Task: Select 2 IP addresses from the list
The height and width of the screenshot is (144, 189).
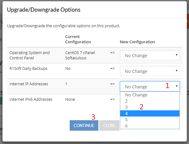Action: point(150,101)
